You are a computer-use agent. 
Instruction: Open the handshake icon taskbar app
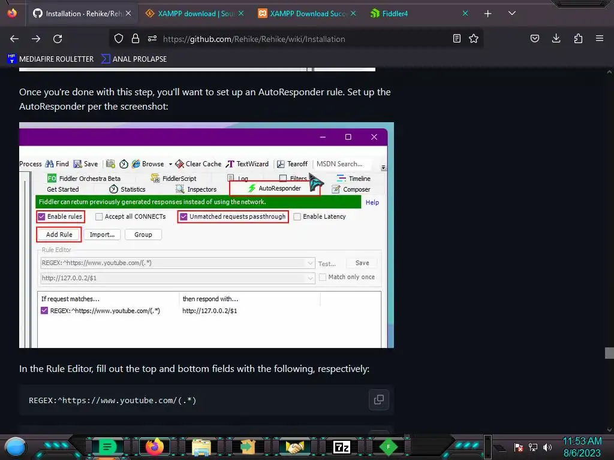click(x=295, y=447)
